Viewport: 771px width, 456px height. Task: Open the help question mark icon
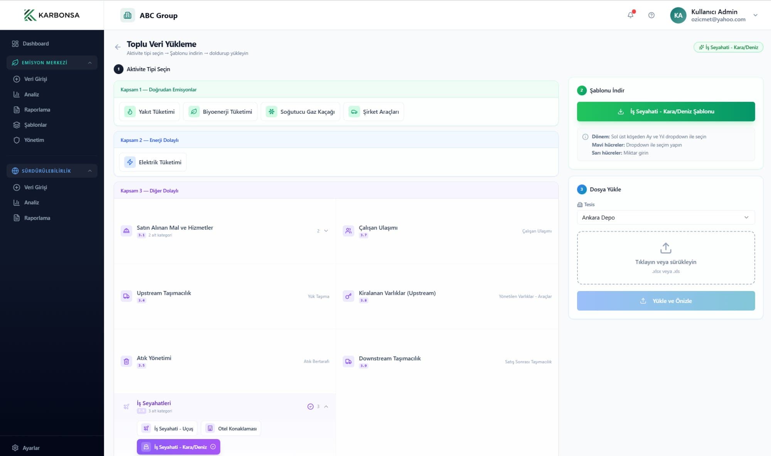(651, 15)
